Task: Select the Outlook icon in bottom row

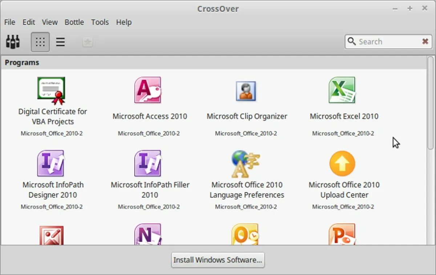Action: pos(245,234)
